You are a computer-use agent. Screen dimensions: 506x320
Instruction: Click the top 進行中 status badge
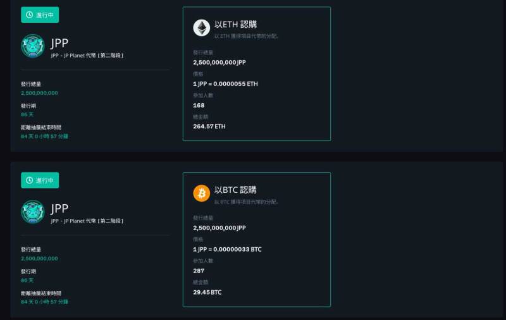point(40,15)
